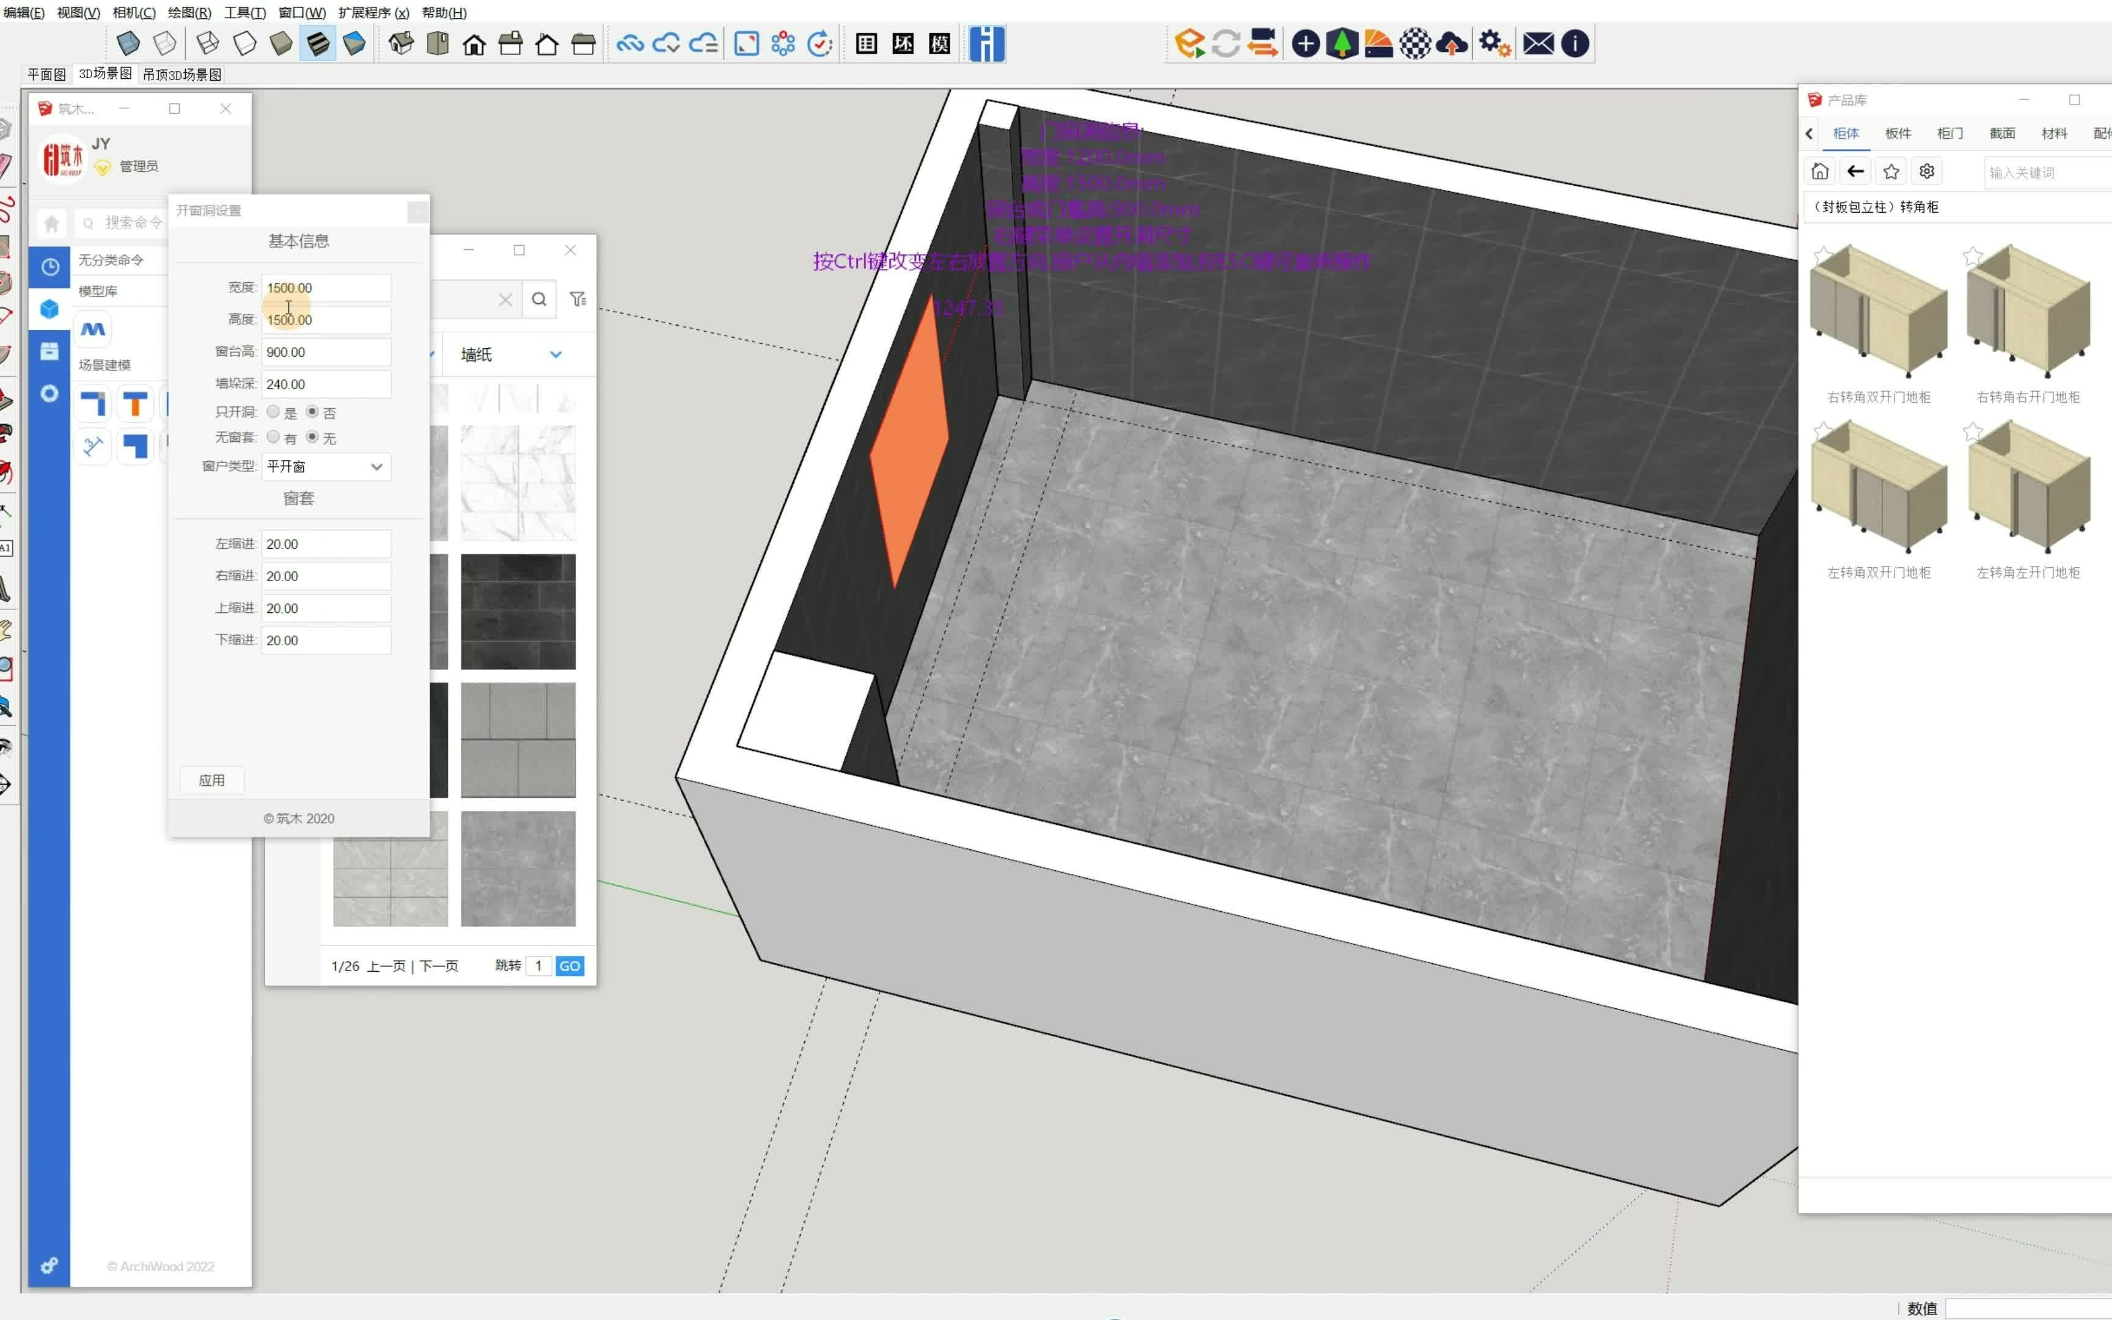Open the 绘图(R) menu
This screenshot has width=2112, height=1320.
pyautogui.click(x=189, y=12)
